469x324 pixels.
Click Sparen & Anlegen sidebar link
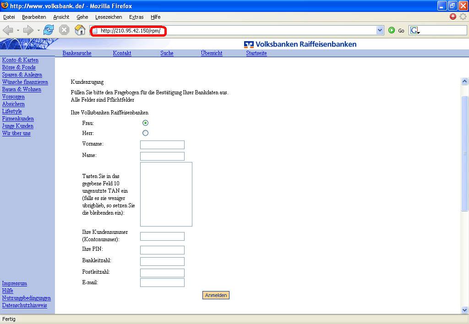tap(22, 75)
